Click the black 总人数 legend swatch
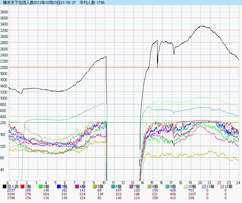Image resolution: width=242 pixels, height=203 pixels. pos(4,186)
